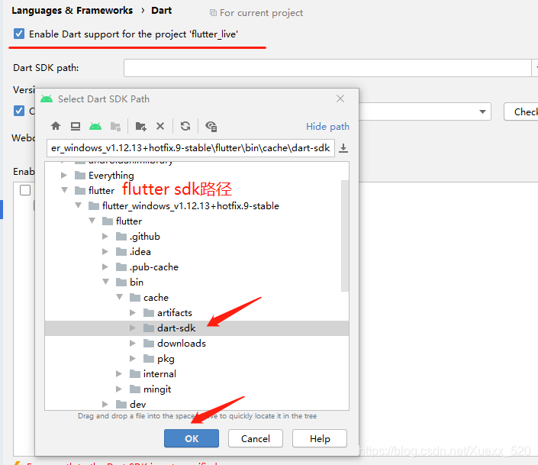Open the dropdown left of Check button

click(482, 111)
